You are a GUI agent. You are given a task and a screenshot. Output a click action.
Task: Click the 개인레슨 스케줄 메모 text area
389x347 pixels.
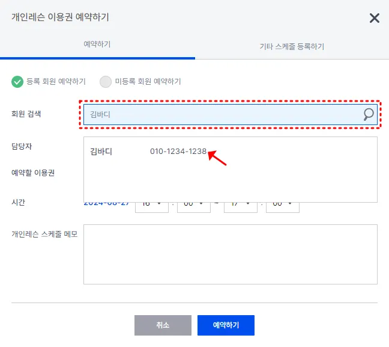click(x=231, y=254)
